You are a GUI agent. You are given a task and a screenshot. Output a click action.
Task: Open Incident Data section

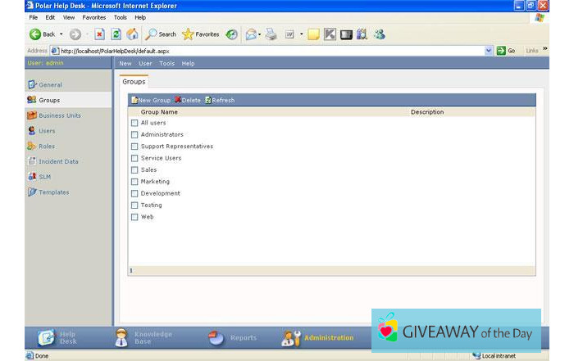click(x=57, y=161)
